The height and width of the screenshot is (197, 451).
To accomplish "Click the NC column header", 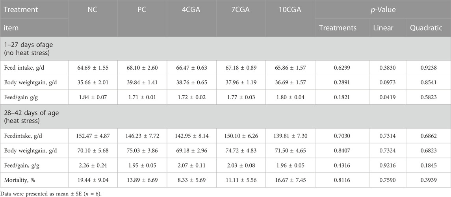I will coord(93,10).
